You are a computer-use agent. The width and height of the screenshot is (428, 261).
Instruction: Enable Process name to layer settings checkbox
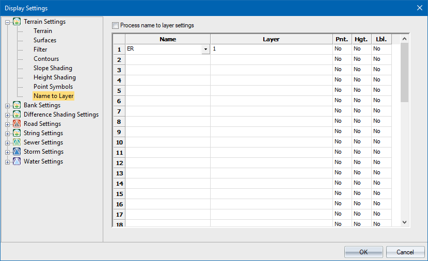point(116,25)
